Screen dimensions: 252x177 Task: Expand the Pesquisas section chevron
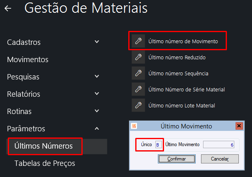(x=97, y=77)
